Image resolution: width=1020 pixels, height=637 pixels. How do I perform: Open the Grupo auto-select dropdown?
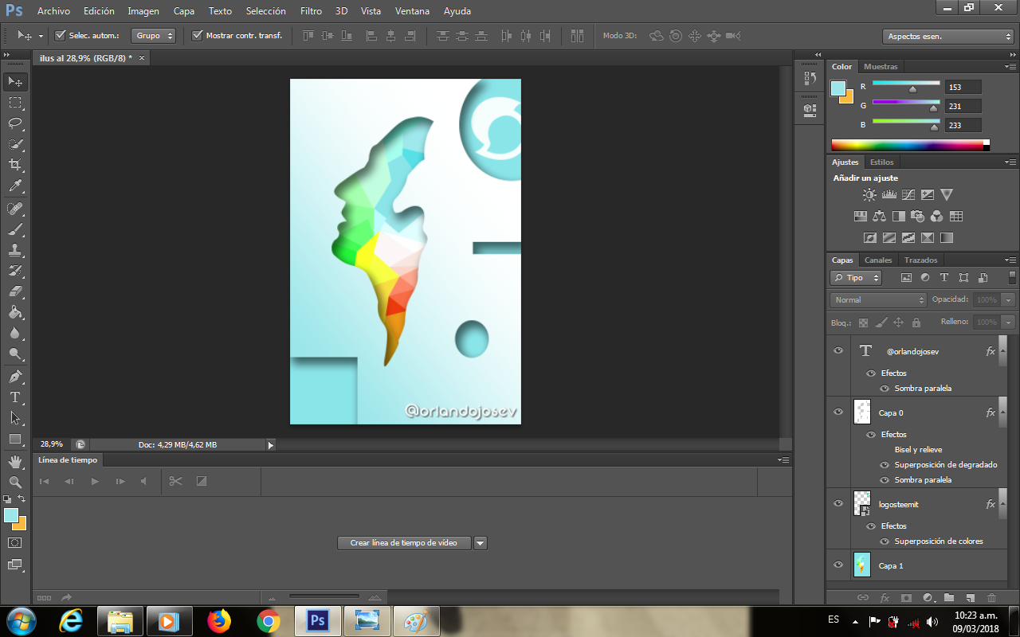tap(154, 36)
